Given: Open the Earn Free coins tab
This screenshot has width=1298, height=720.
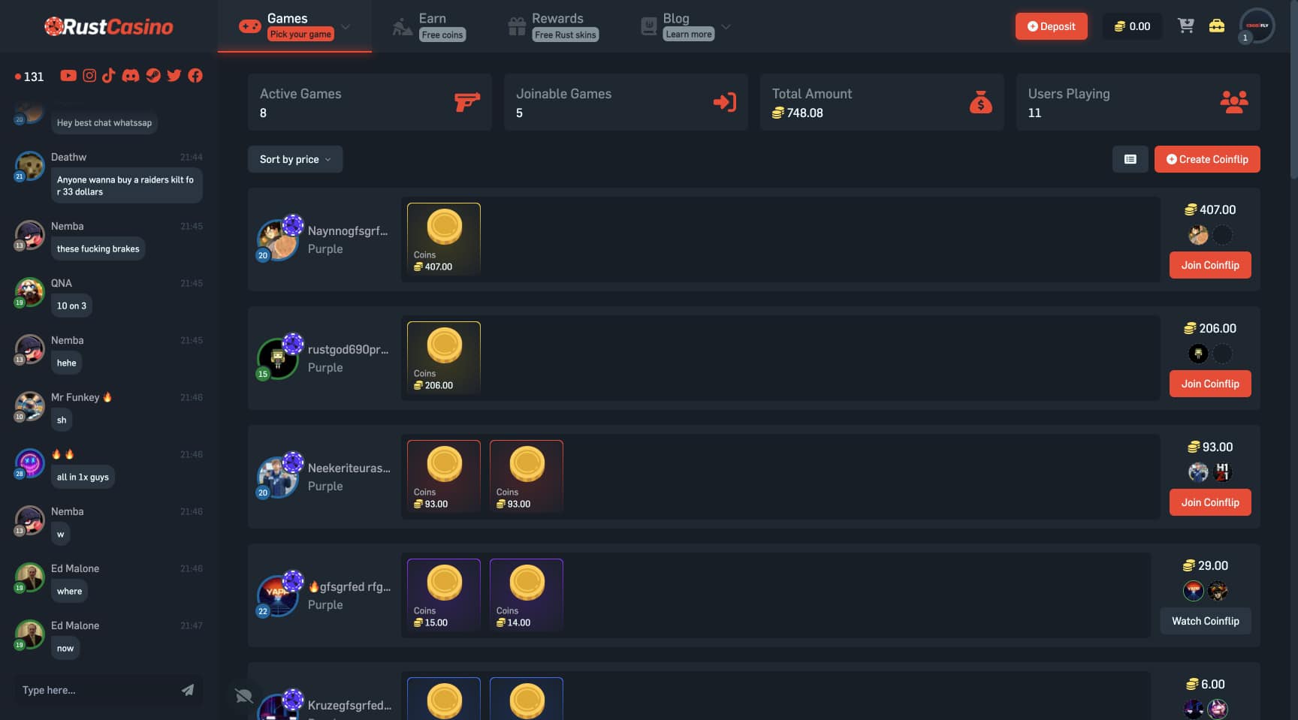Looking at the screenshot, I should [x=429, y=26].
